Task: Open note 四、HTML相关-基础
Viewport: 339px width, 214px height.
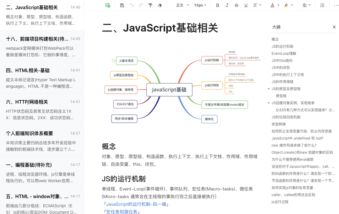Action: pyautogui.click(x=42, y=78)
